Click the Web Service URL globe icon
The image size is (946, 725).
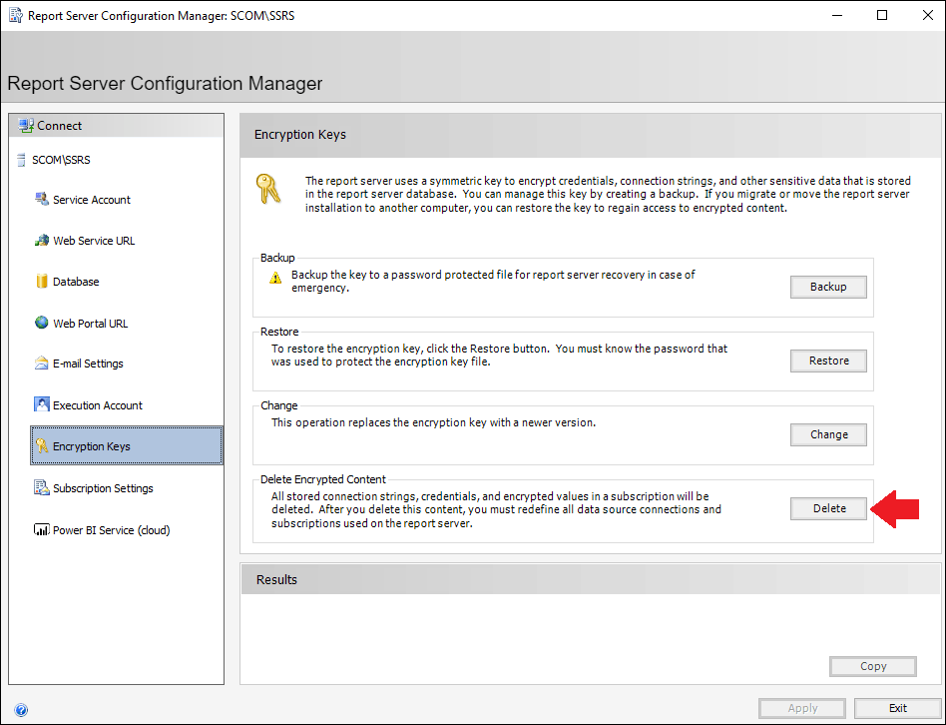[42, 241]
